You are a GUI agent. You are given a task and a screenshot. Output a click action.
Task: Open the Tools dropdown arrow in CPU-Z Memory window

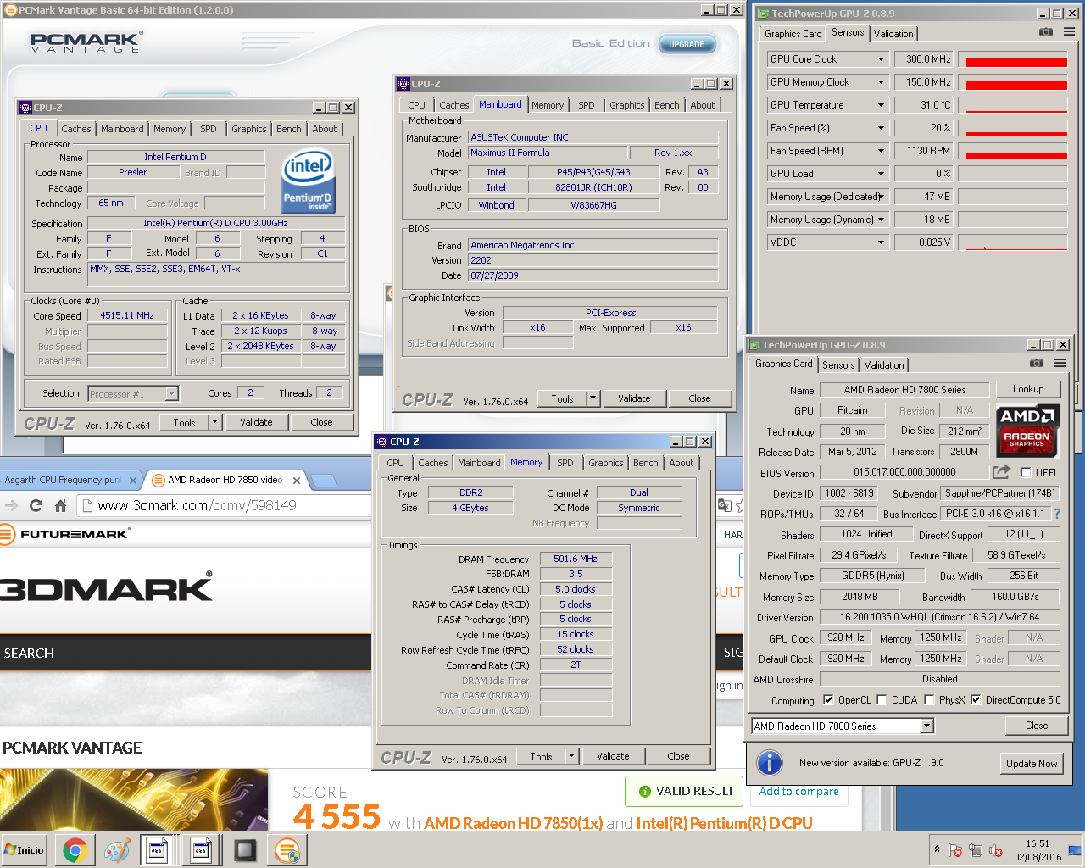pyautogui.click(x=571, y=756)
